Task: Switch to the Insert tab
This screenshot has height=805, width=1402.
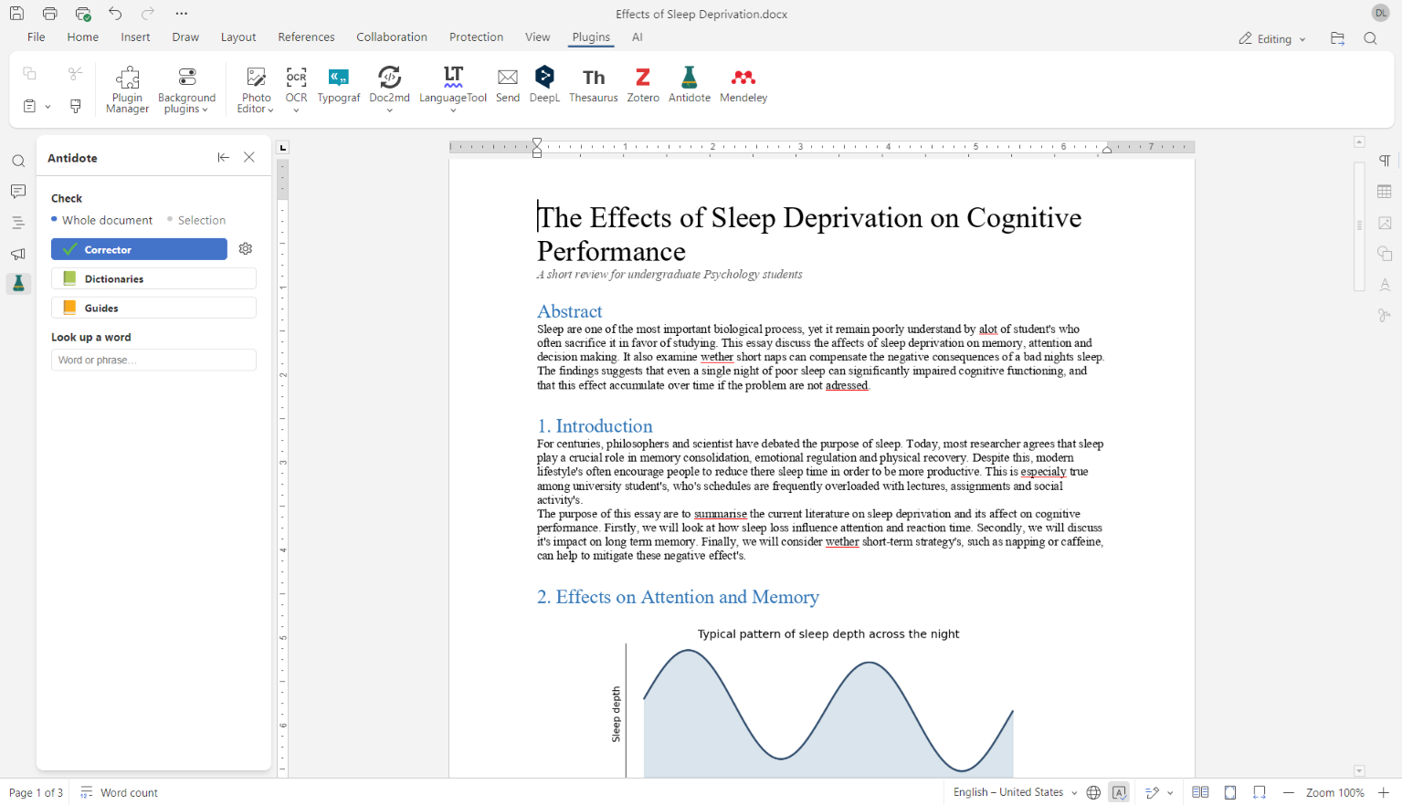Action: point(135,37)
